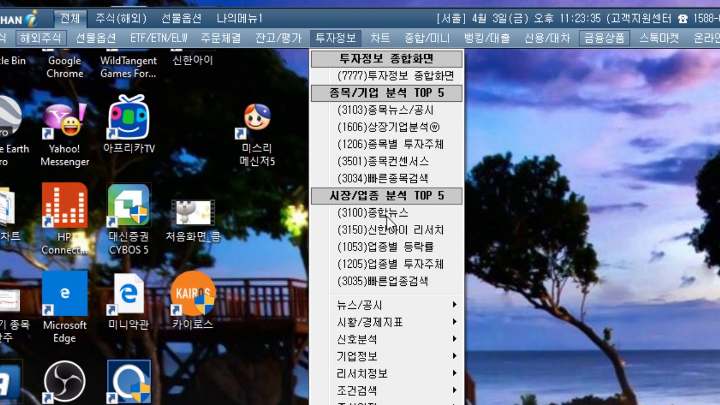Launch Microsoft Edge desktop shortcut

click(65, 307)
